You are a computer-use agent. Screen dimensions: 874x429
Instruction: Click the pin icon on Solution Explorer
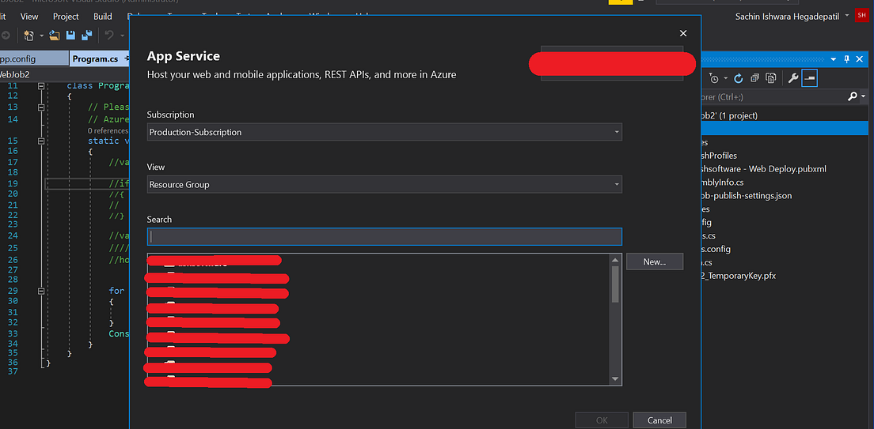tap(847, 59)
